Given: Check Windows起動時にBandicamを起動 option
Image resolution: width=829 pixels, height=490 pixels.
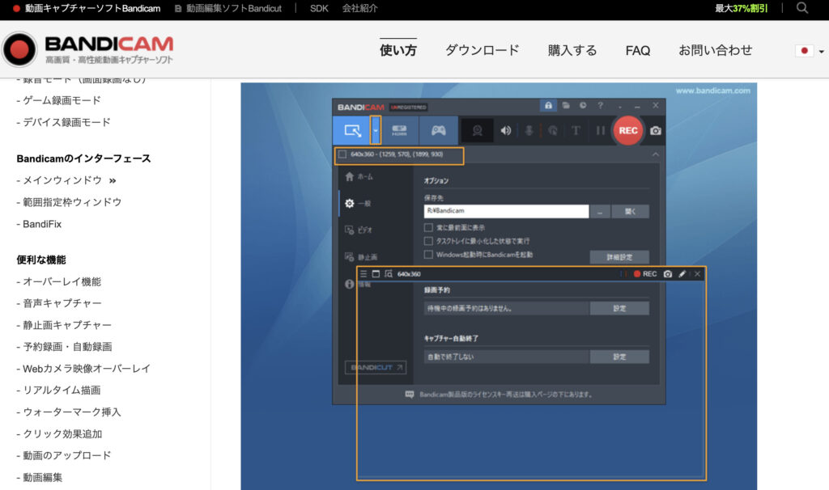Looking at the screenshot, I should [x=428, y=255].
